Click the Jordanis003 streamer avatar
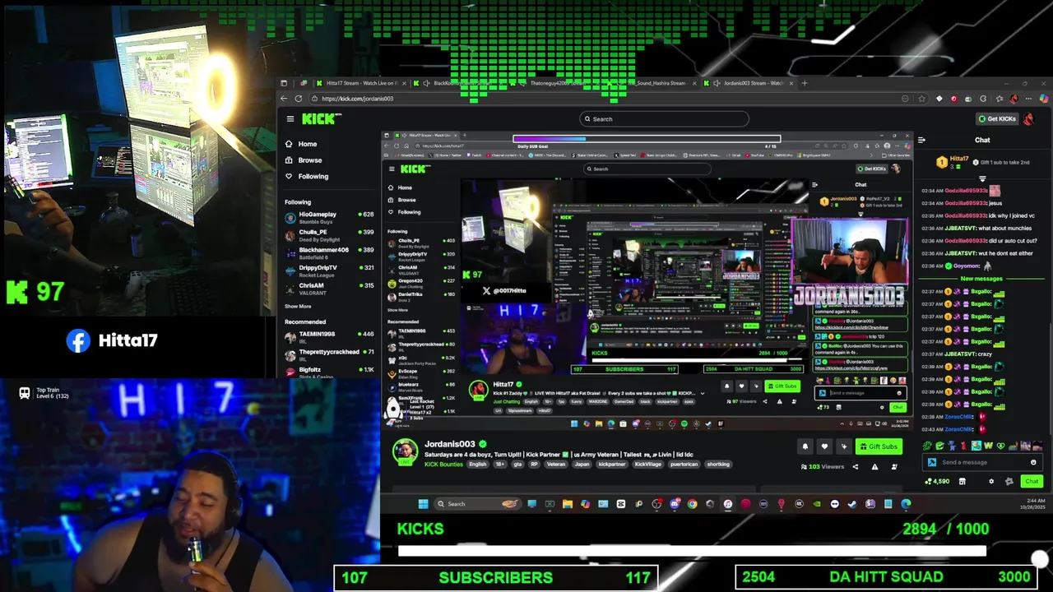Screen dimensions: 1053x592 click(404, 452)
